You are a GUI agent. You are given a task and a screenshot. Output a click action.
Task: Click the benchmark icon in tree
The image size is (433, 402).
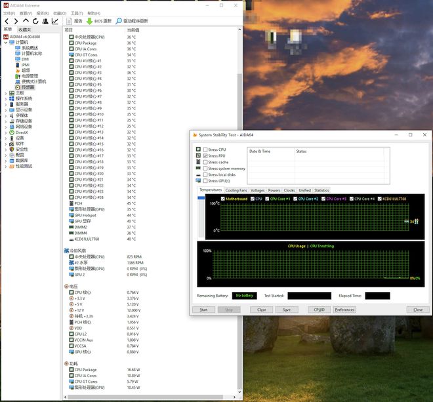(x=12, y=166)
